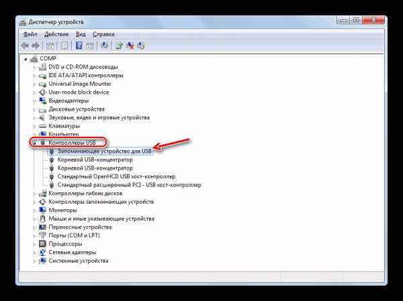Select the Контроллеры USB label

72,142
